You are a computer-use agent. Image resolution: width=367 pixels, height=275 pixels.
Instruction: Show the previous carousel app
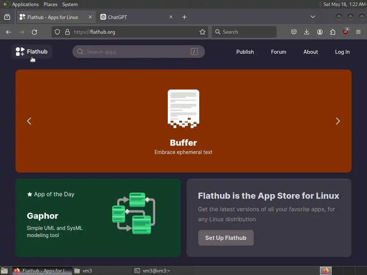29,121
